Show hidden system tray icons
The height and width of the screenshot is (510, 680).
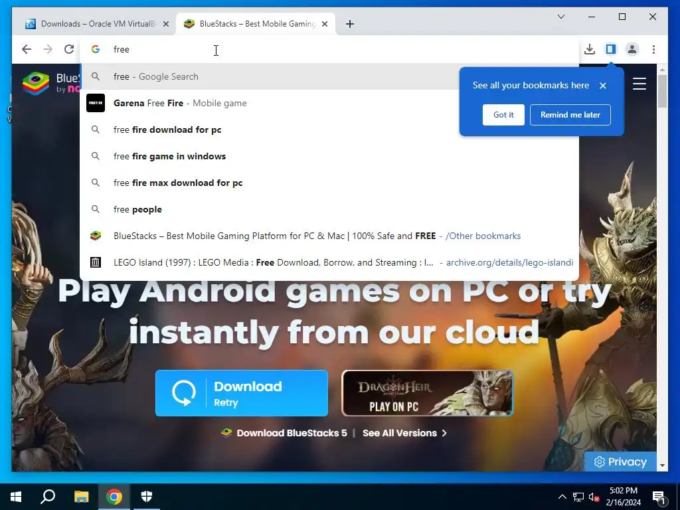562,497
